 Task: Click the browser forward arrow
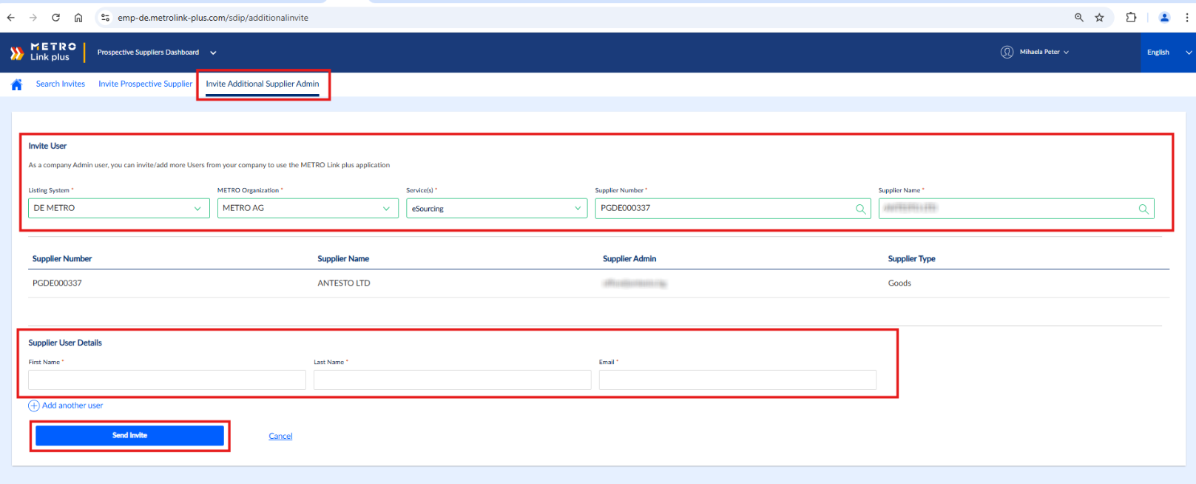click(x=33, y=18)
